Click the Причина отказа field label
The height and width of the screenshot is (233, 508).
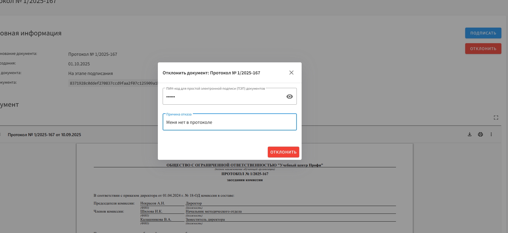179,114
